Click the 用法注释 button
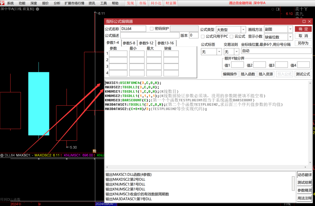The width and height of the screenshot is (315, 206). coord(304,198)
